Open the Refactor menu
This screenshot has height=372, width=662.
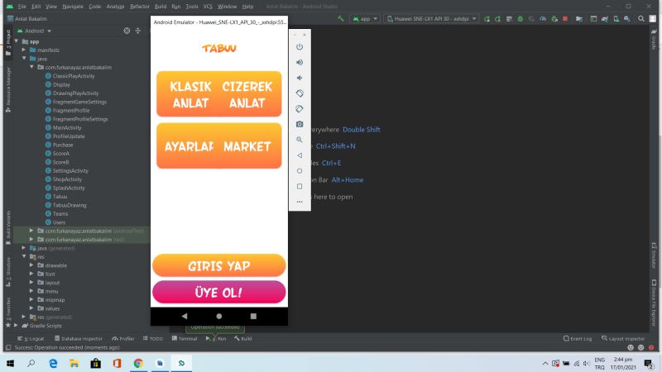click(x=140, y=7)
